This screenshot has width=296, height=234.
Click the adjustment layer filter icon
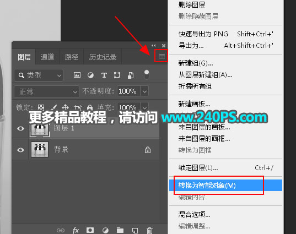tap(90, 75)
